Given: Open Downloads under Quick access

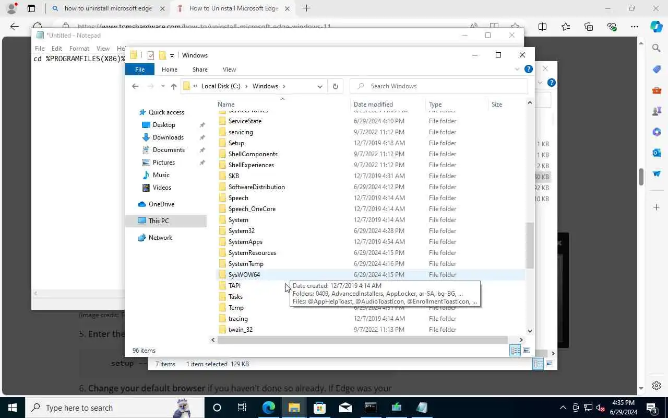Looking at the screenshot, I should click(168, 137).
